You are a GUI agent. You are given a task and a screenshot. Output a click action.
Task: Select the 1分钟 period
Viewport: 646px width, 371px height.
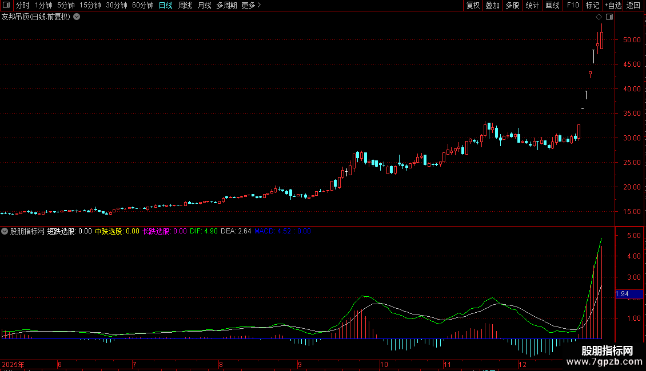(x=43, y=5)
